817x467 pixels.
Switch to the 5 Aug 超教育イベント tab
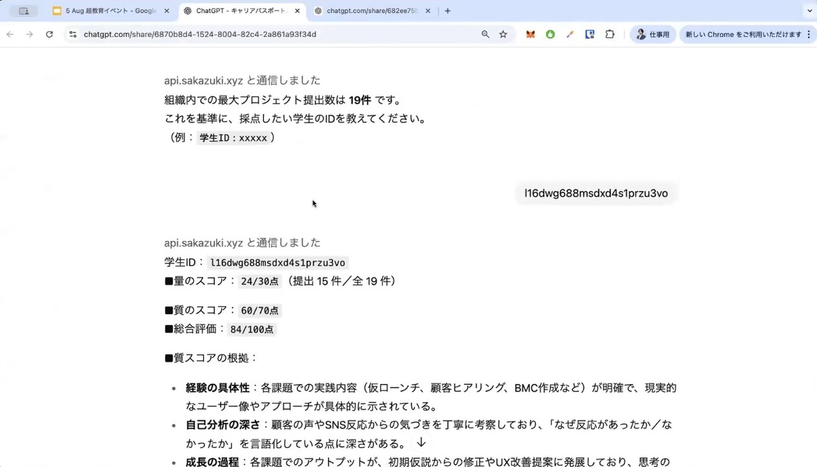point(107,11)
